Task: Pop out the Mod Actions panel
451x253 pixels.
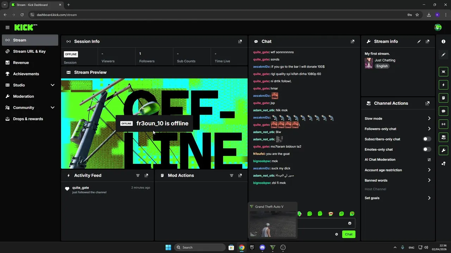Action: pyautogui.click(x=240, y=175)
